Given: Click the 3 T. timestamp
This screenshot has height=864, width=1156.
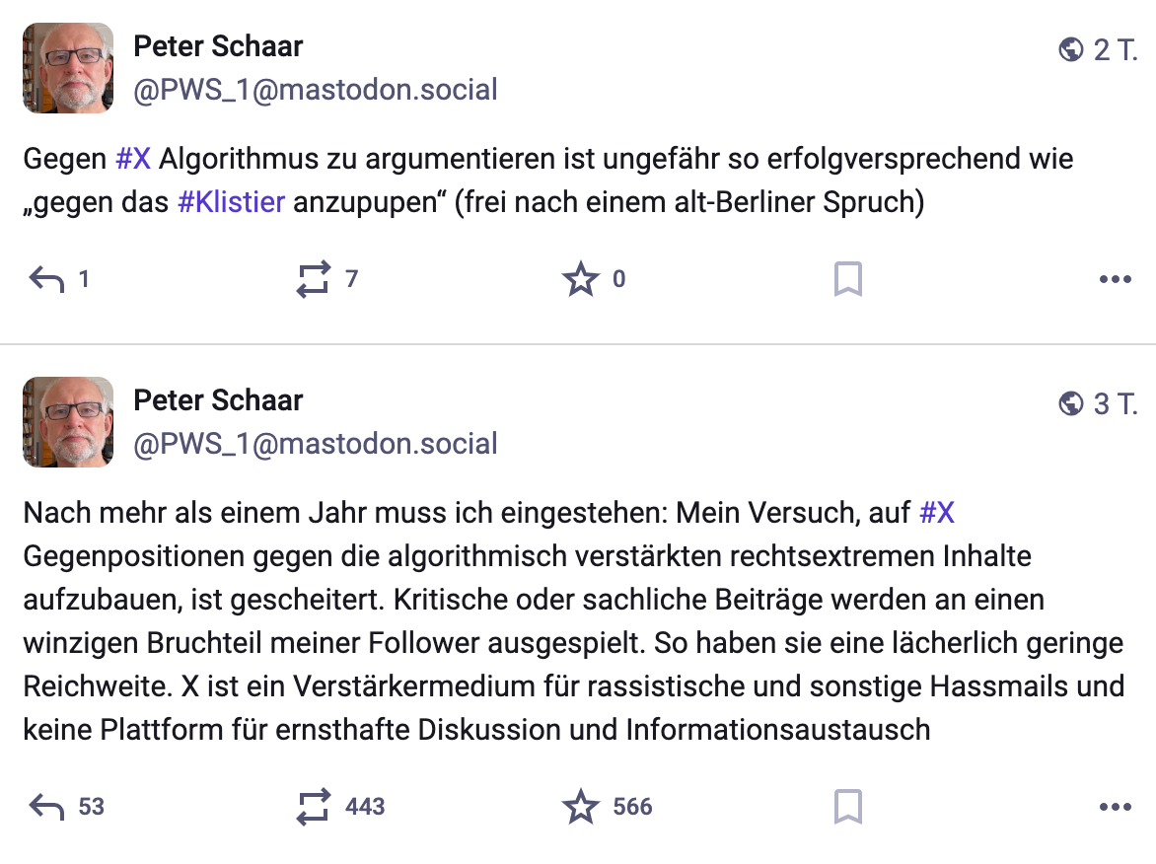Looking at the screenshot, I should [x=1116, y=404].
